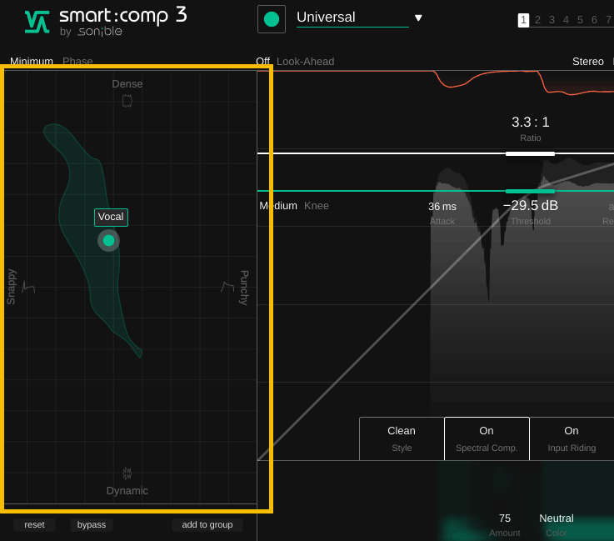This screenshot has width=614, height=541.
Task: Click the green learn button circle
Action: (272, 19)
